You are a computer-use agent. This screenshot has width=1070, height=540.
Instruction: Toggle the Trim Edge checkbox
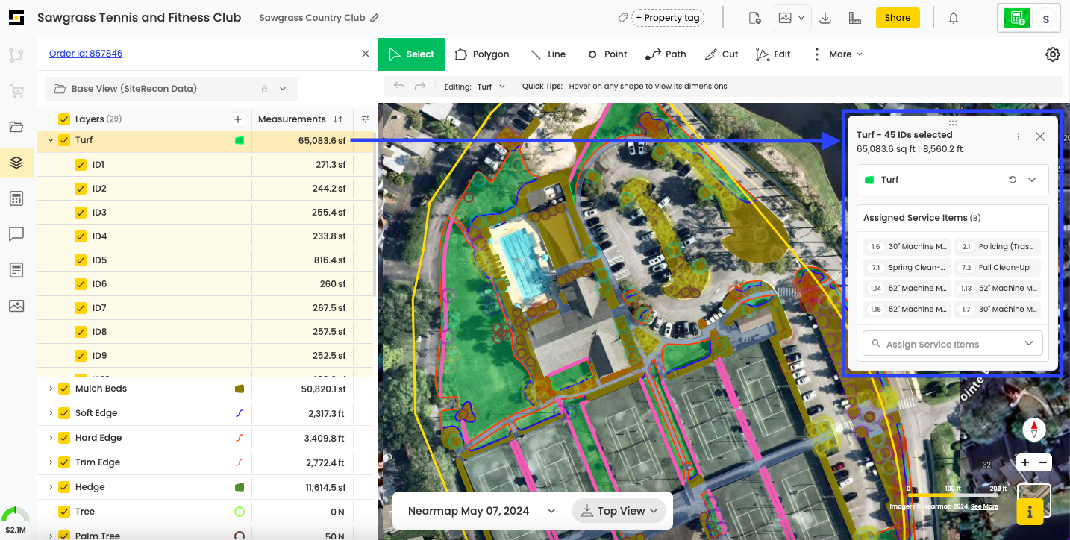pyautogui.click(x=64, y=462)
